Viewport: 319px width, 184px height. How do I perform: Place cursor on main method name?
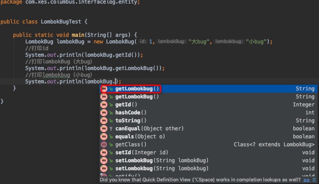click(78, 35)
